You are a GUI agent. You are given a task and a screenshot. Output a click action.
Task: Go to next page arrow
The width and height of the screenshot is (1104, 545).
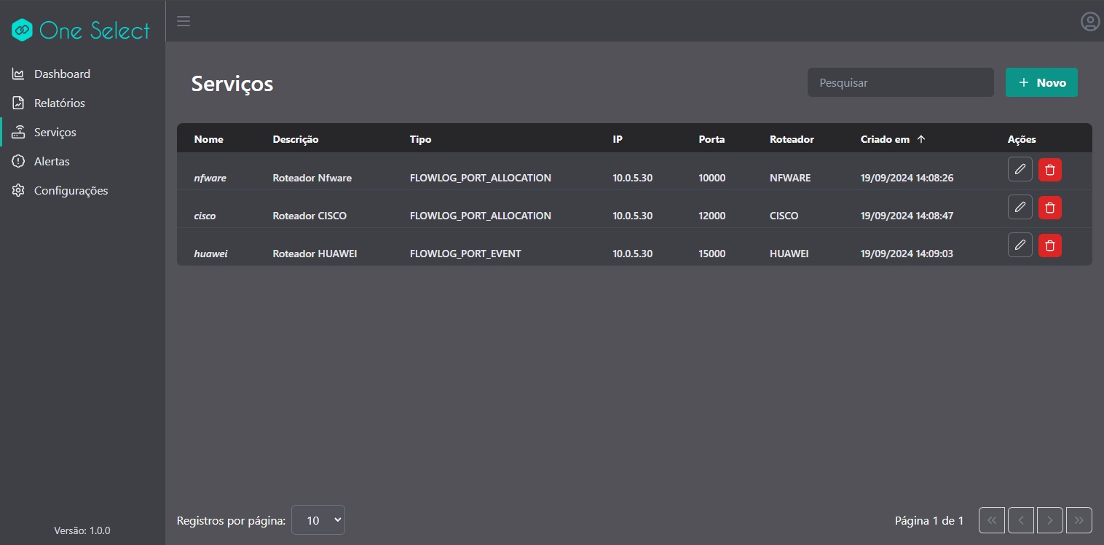[x=1050, y=520]
